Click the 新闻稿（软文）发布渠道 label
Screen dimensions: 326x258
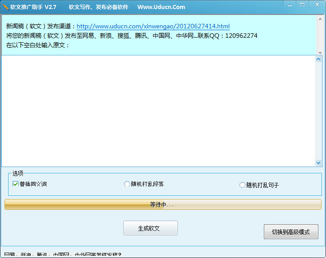pyautogui.click(x=41, y=27)
